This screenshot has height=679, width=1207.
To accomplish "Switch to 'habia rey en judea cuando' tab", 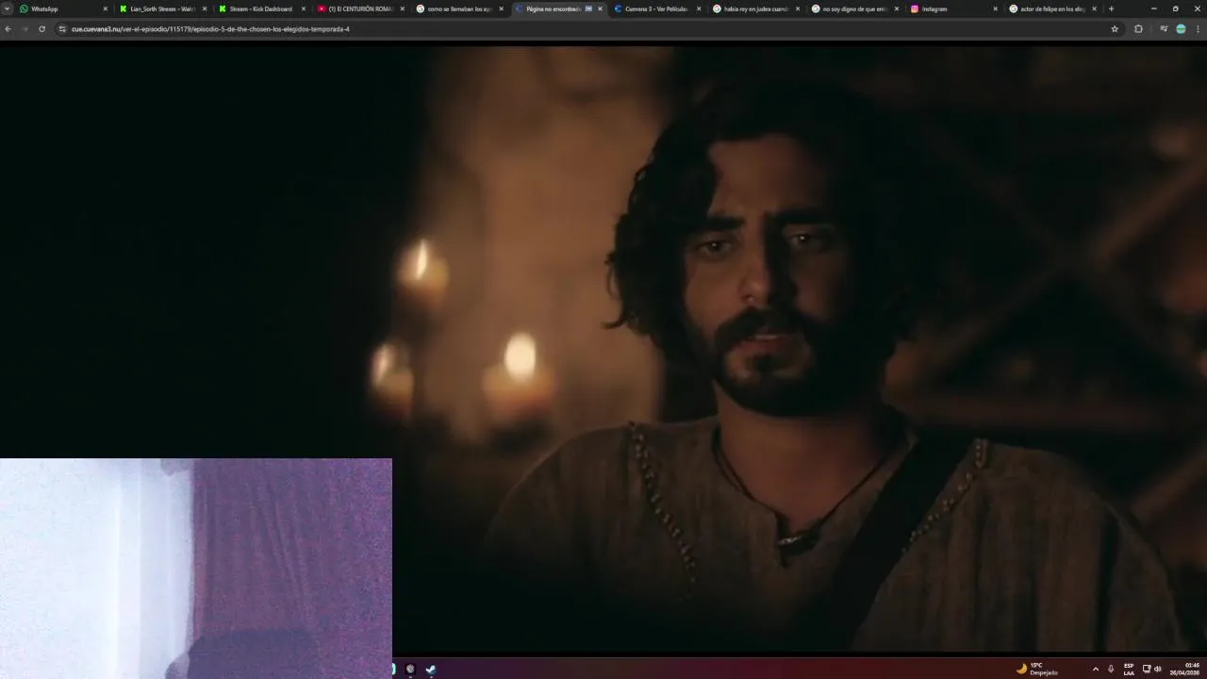I will (754, 8).
